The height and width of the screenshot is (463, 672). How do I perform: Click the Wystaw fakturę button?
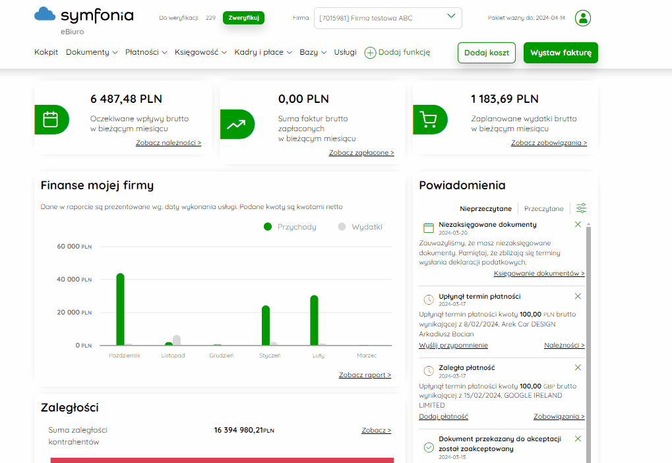[x=561, y=53]
